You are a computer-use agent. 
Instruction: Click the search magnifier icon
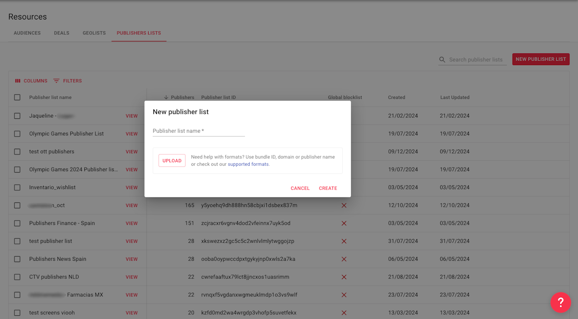pyautogui.click(x=443, y=60)
